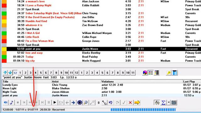Click the blue cylinder icon
Screen dimensions: 201x113
pyautogui.click(x=175, y=73)
